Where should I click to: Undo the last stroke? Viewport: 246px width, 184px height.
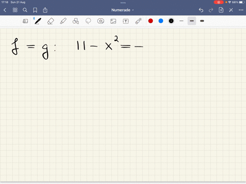click(x=201, y=10)
